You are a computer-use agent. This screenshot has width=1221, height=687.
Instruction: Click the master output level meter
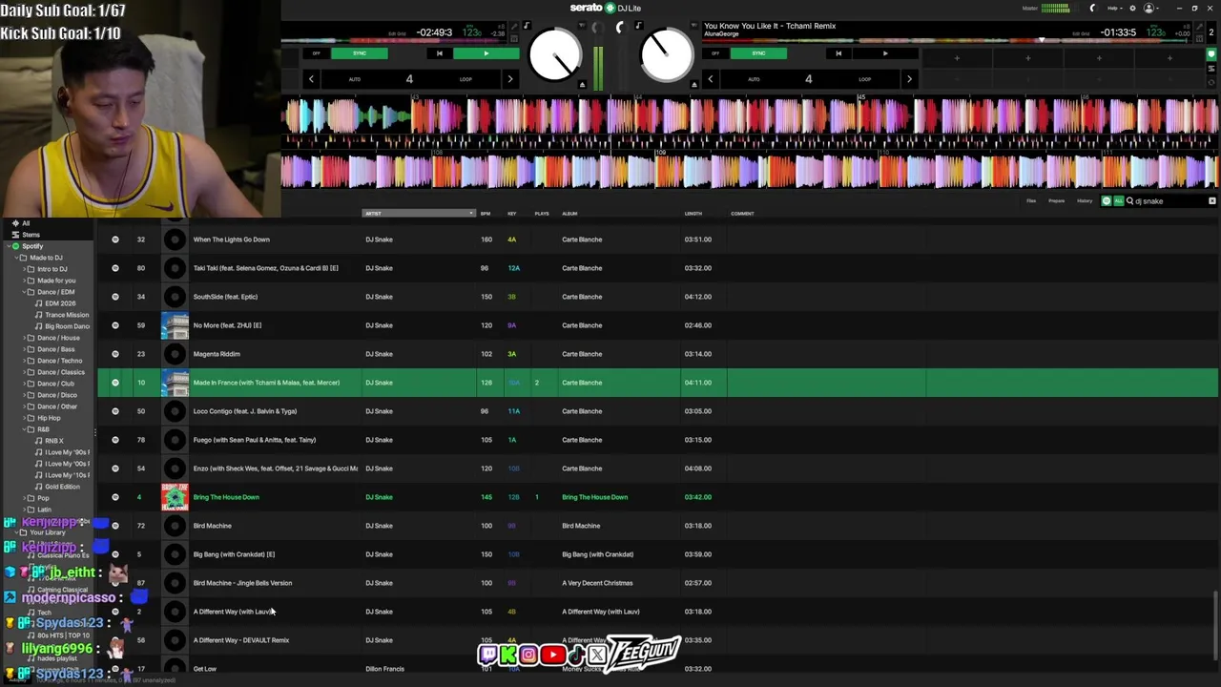1055,9
